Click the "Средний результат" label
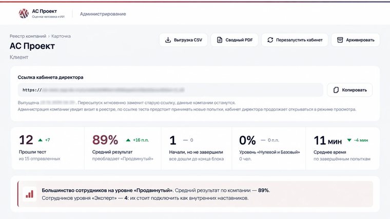This screenshot has width=390, height=219. point(112,152)
